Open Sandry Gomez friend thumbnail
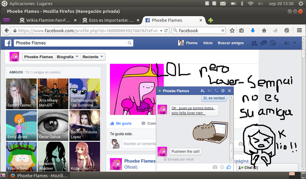Image resolution: width=306 pixels, height=179 pixels. 22,94
